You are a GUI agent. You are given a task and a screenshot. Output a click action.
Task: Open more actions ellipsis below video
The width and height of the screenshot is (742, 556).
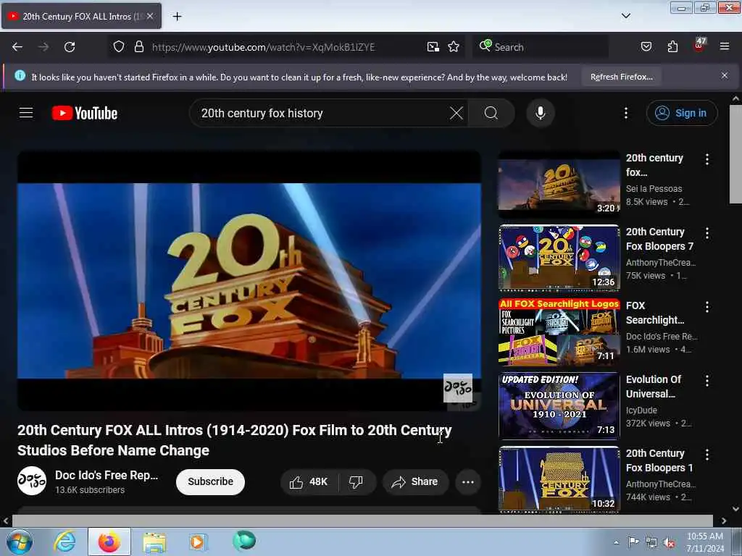coord(468,481)
